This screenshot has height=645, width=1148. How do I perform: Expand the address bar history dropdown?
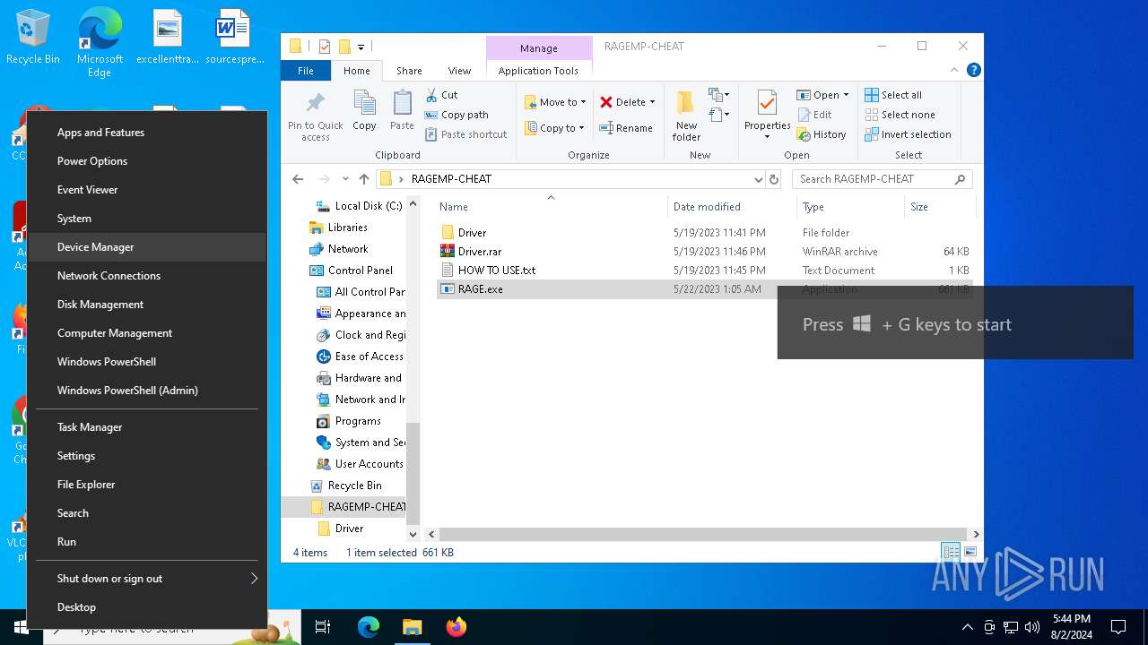759,179
